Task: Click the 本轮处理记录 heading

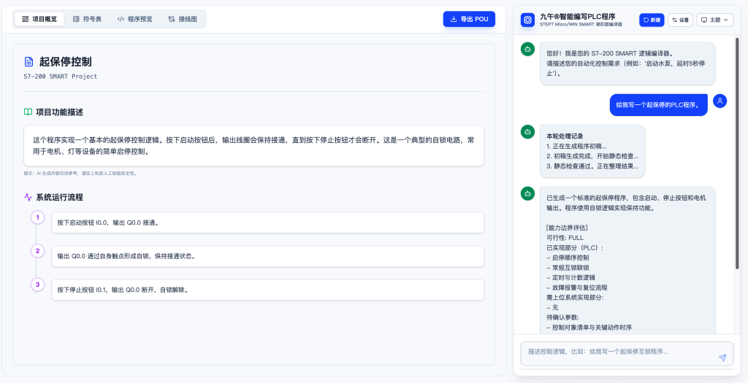Action: coord(565,136)
